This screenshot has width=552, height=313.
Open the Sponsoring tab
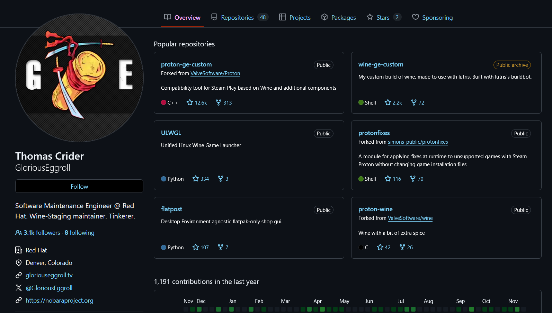point(432,17)
